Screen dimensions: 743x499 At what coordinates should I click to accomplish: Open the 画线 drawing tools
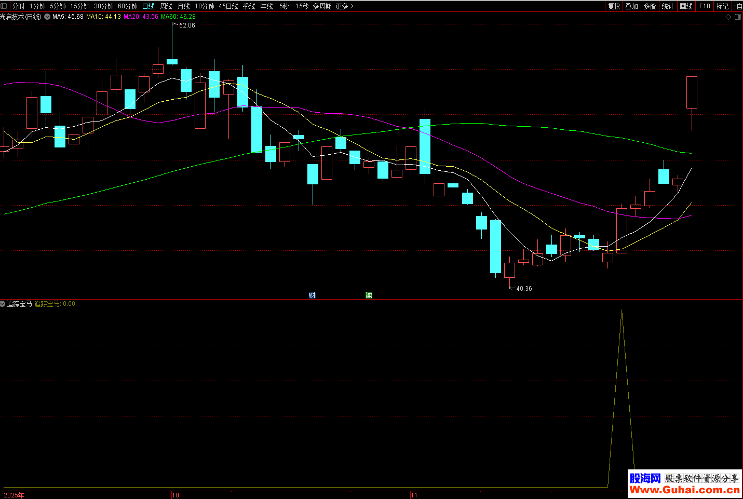coord(686,6)
